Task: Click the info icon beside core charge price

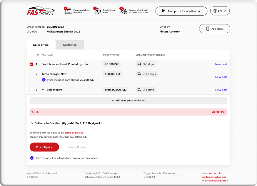Action: [x=44, y=80]
